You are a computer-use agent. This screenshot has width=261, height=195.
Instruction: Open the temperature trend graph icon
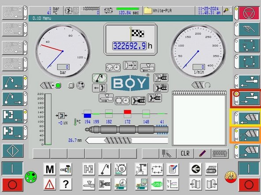click(173, 184)
